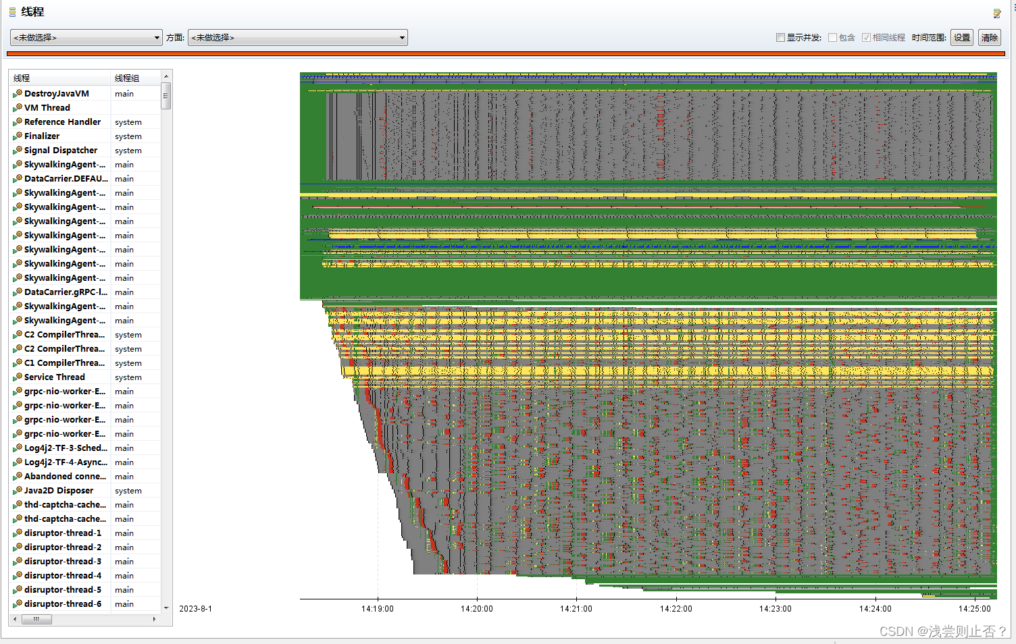This screenshot has width=1016, height=644.
Task: Click the thread icon beside Service Thread
Action: point(17,377)
